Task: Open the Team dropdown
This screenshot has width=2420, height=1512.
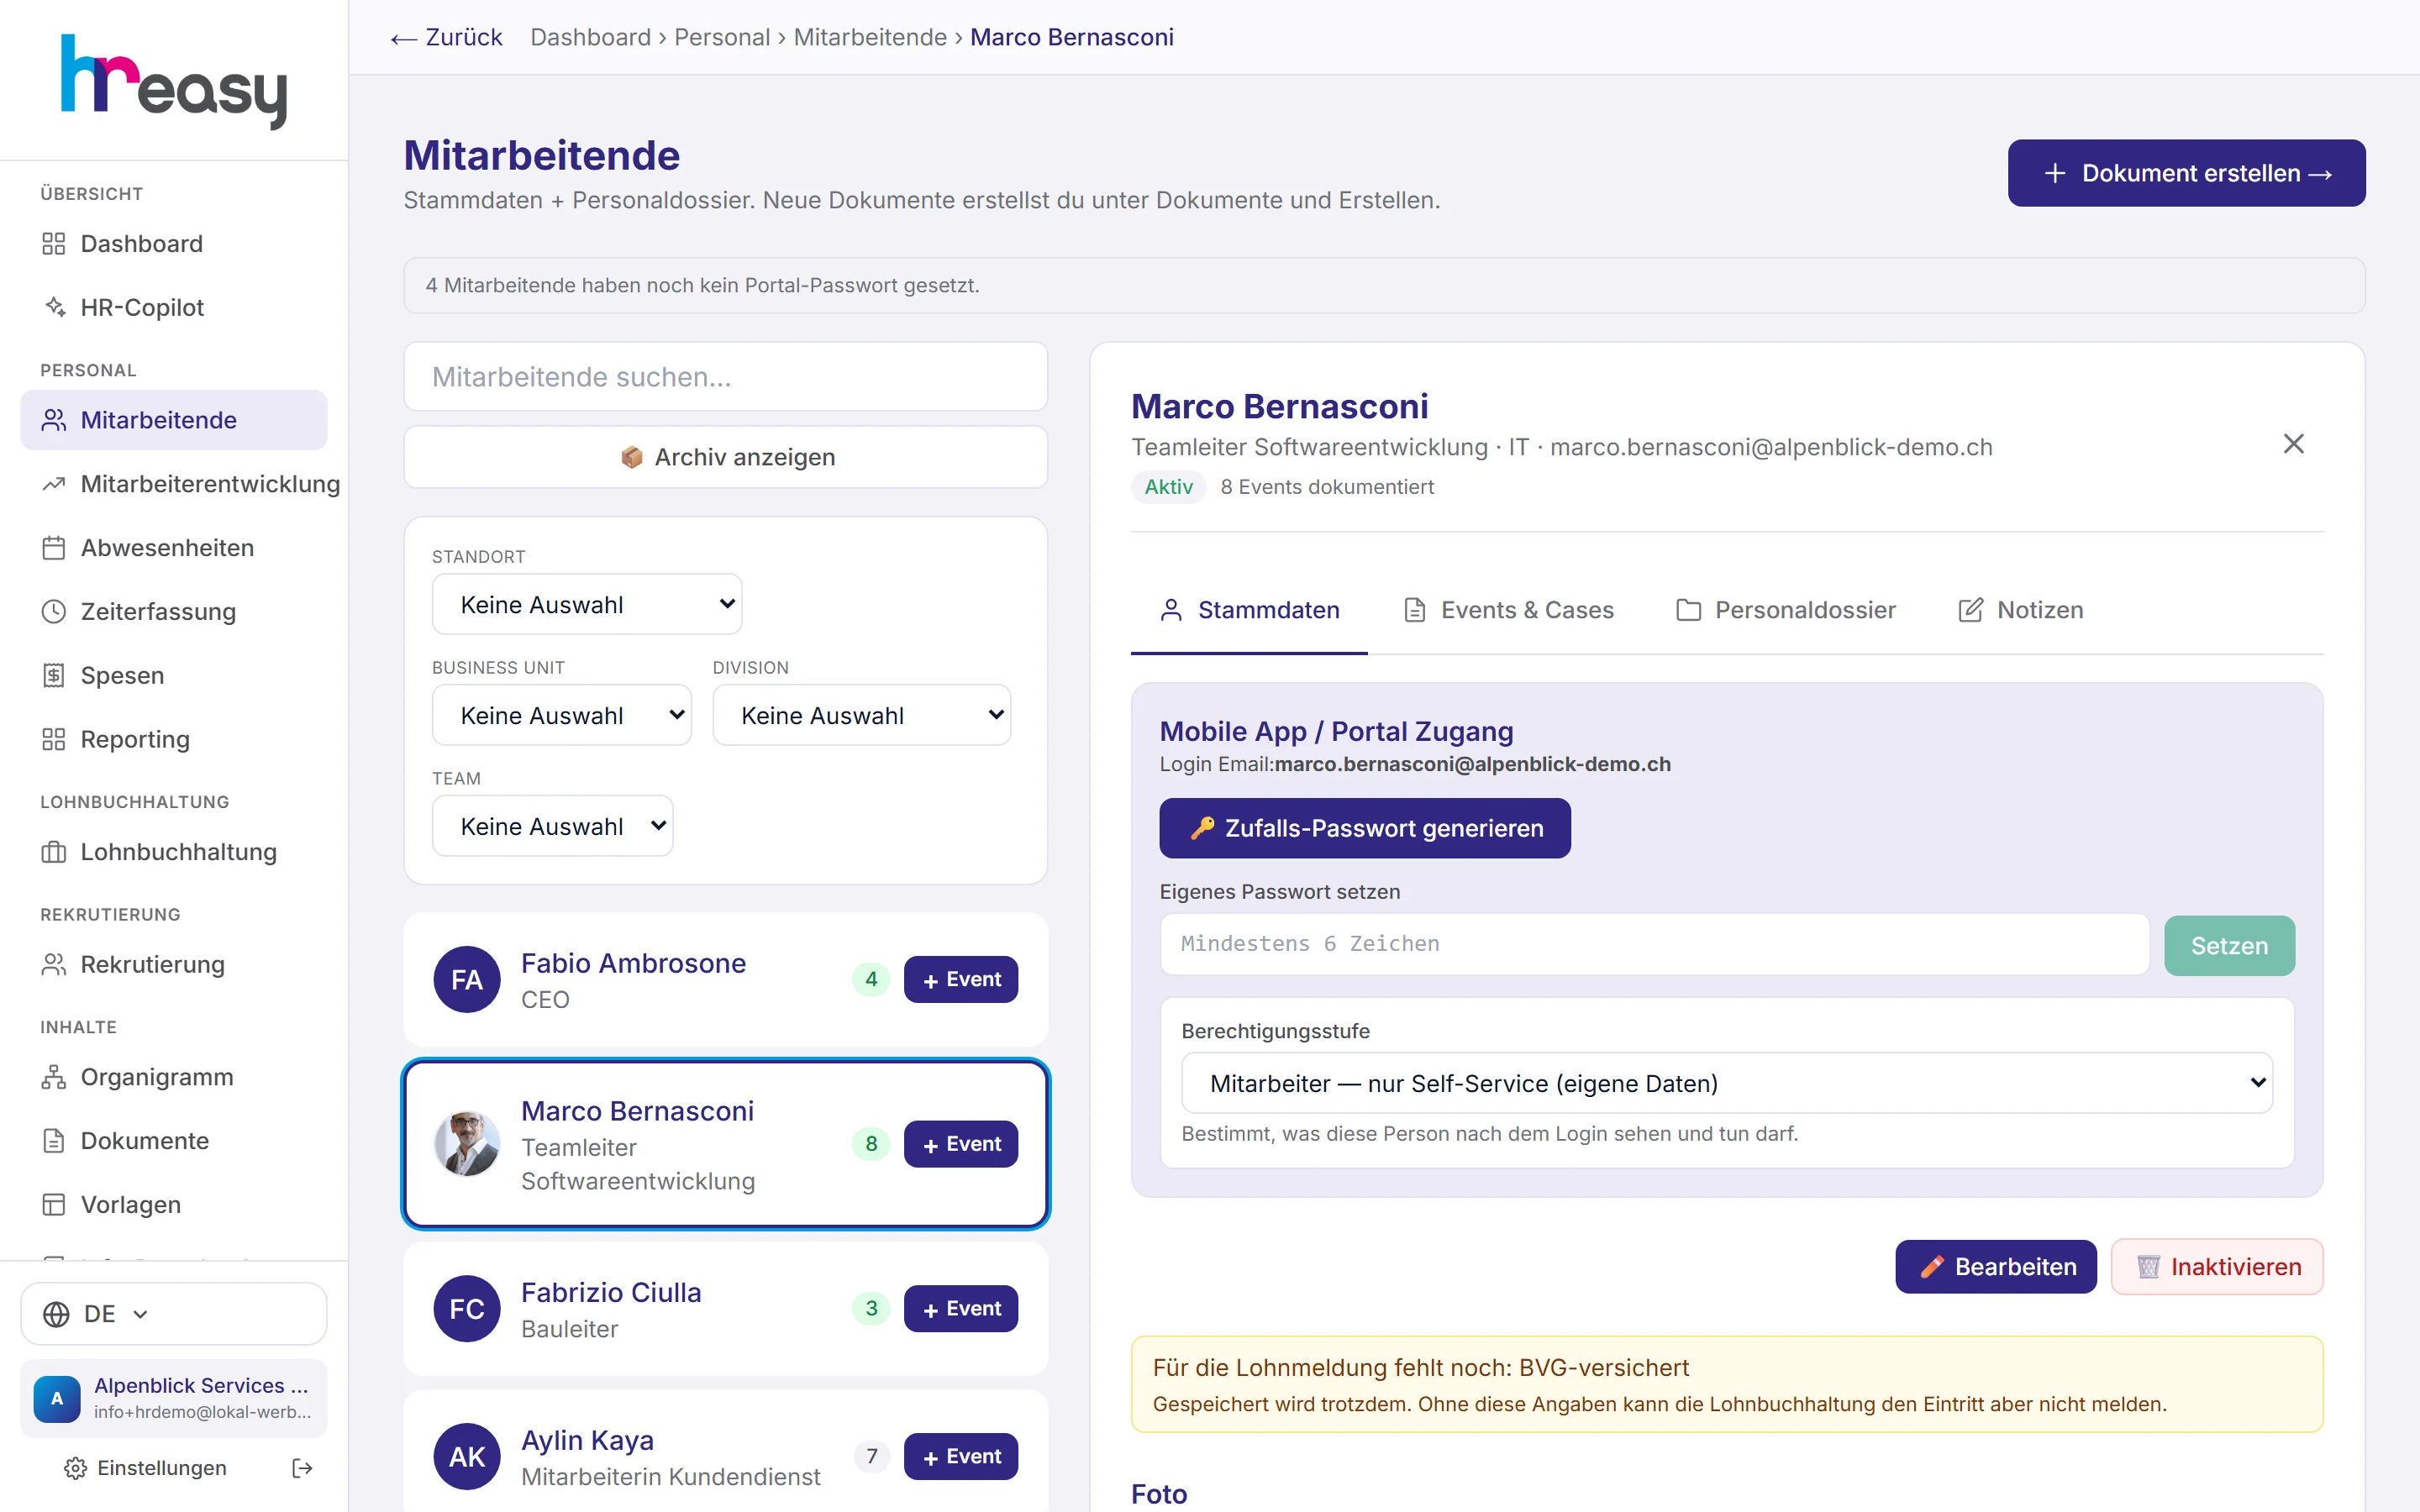Action: [x=552, y=826]
